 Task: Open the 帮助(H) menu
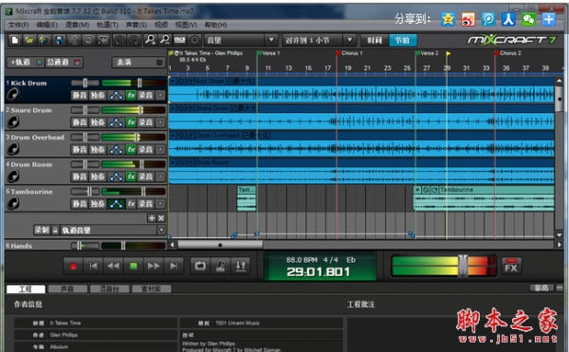tap(215, 25)
